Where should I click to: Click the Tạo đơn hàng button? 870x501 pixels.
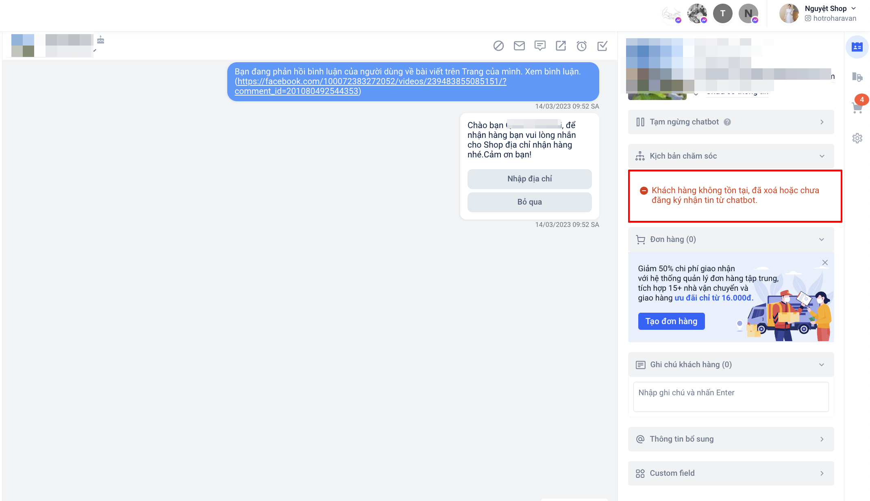point(671,321)
